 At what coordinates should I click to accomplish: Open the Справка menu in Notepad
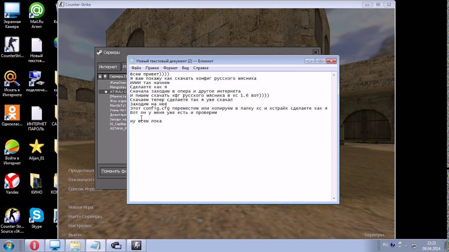[x=201, y=68]
